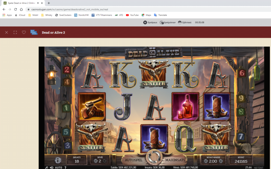Select payline marker 3
271x169 pixels.
pyautogui.click(x=67, y=145)
